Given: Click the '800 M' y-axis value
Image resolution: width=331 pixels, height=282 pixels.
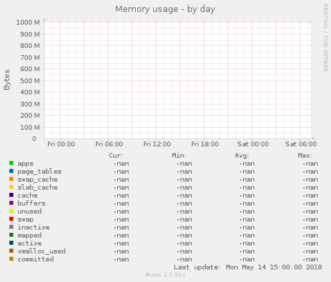Looking at the screenshot, I should [30, 46].
